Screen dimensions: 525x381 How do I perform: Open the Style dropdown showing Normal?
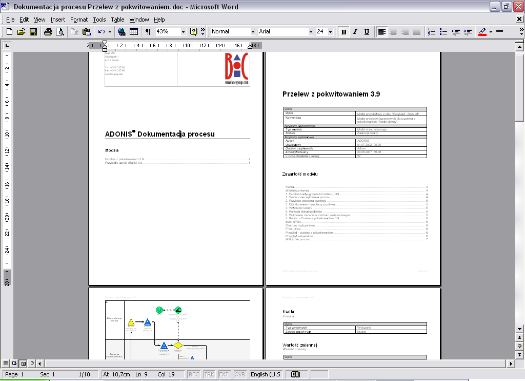(x=253, y=31)
